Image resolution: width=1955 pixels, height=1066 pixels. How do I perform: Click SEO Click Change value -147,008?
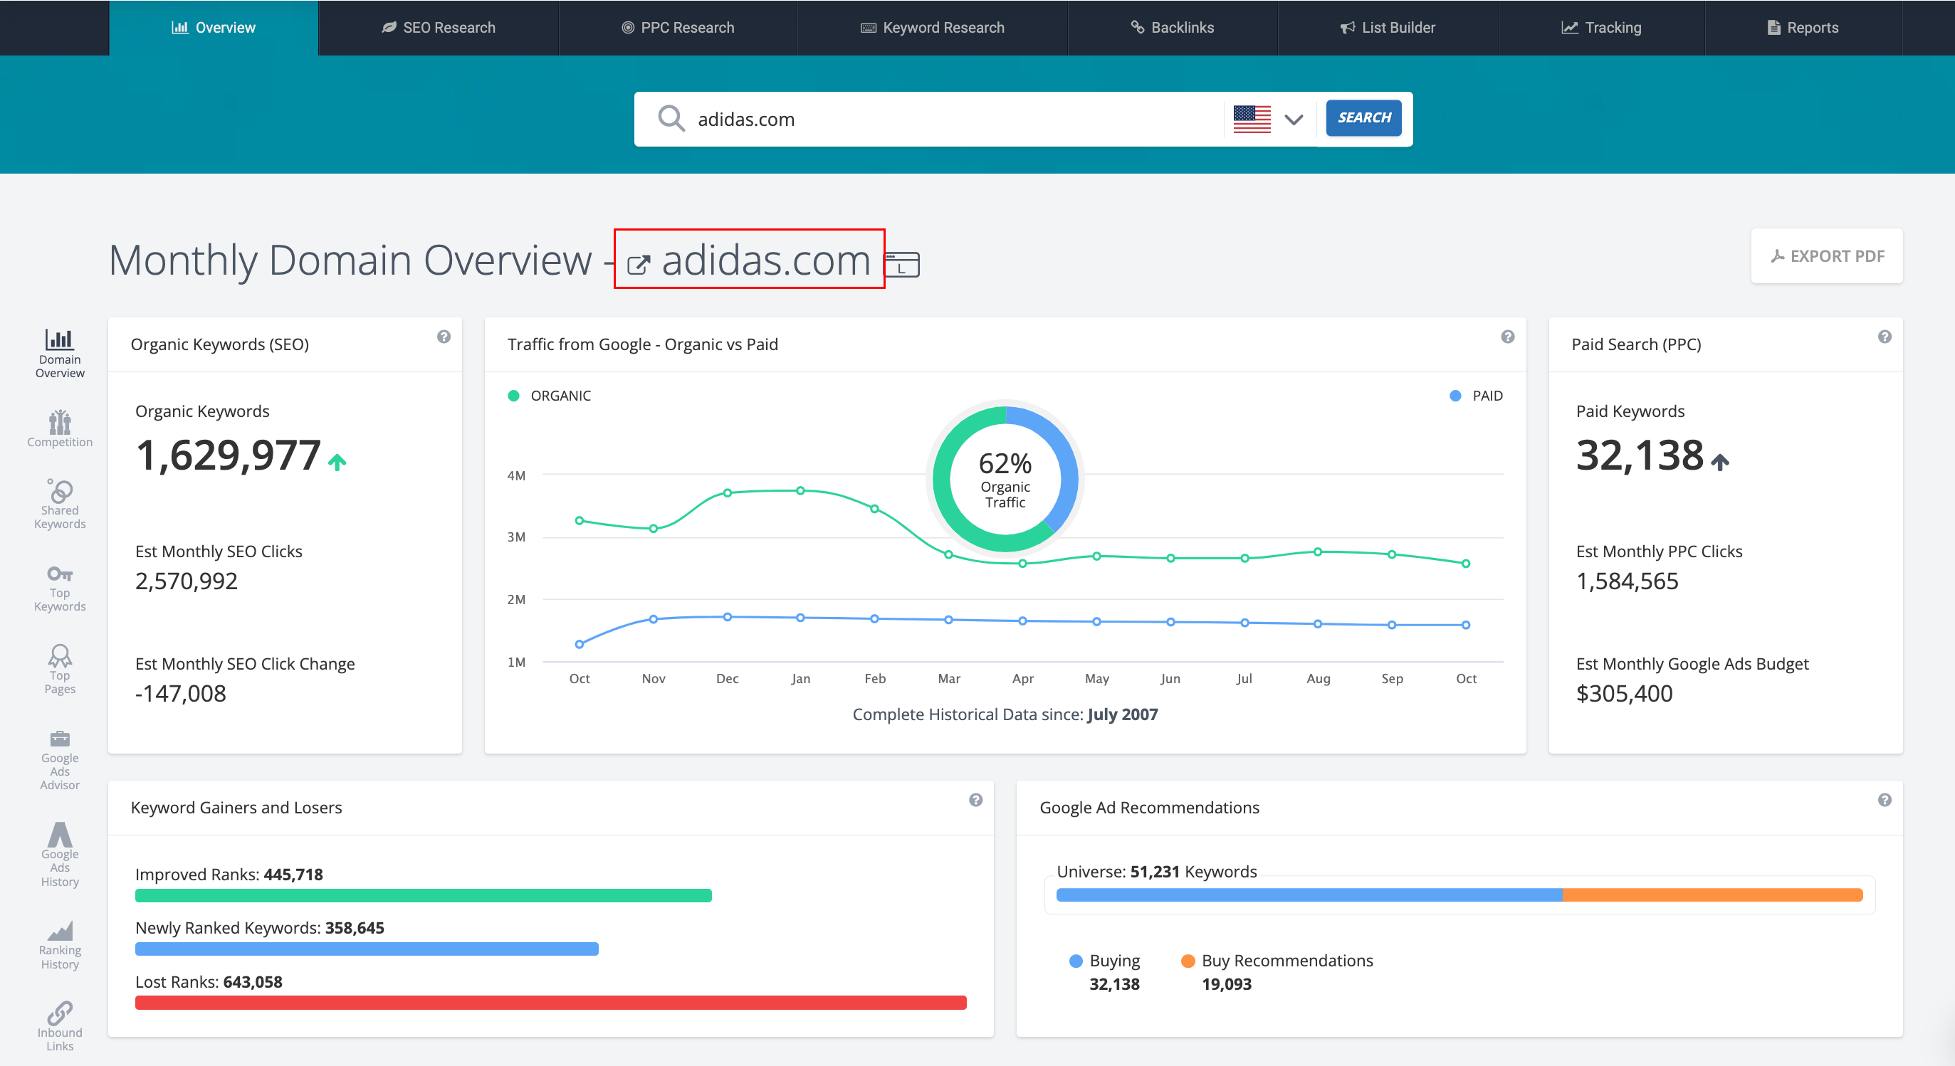[x=181, y=693]
